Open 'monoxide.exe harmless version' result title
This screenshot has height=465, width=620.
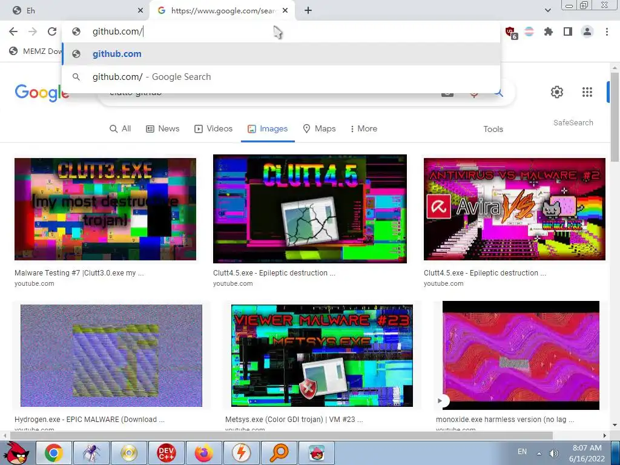click(505, 420)
